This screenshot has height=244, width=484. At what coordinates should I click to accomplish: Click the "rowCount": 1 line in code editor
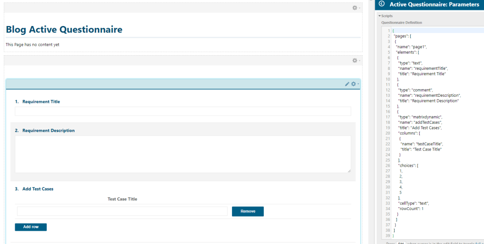pos(411,209)
